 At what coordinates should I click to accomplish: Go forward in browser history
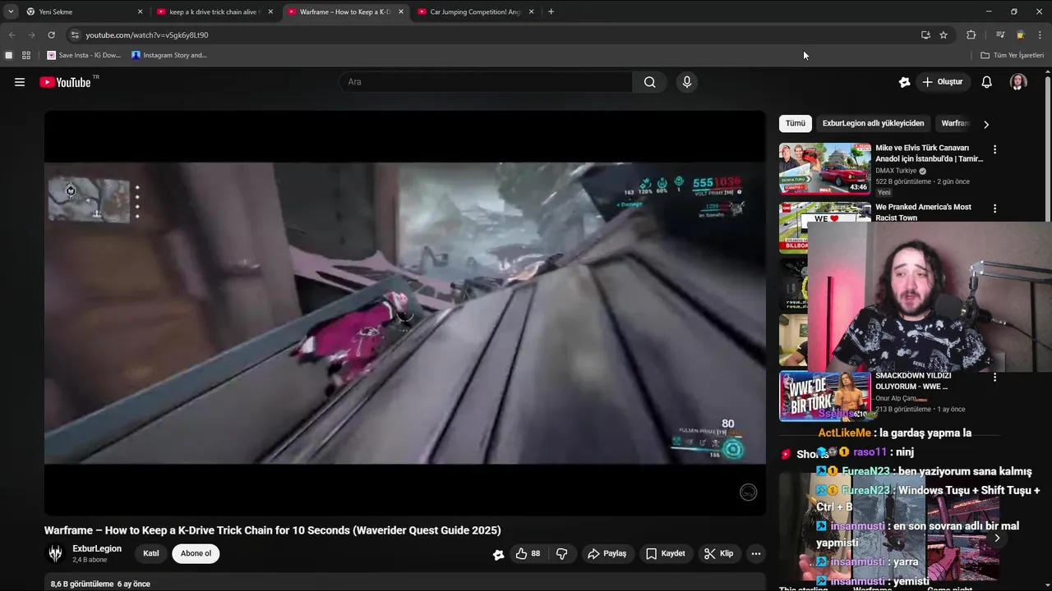(x=31, y=35)
